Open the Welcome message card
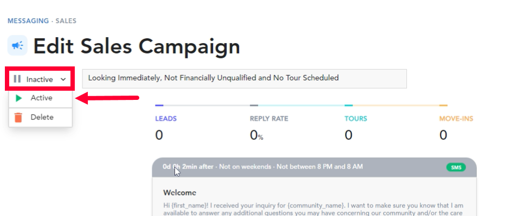 [x=314, y=197]
